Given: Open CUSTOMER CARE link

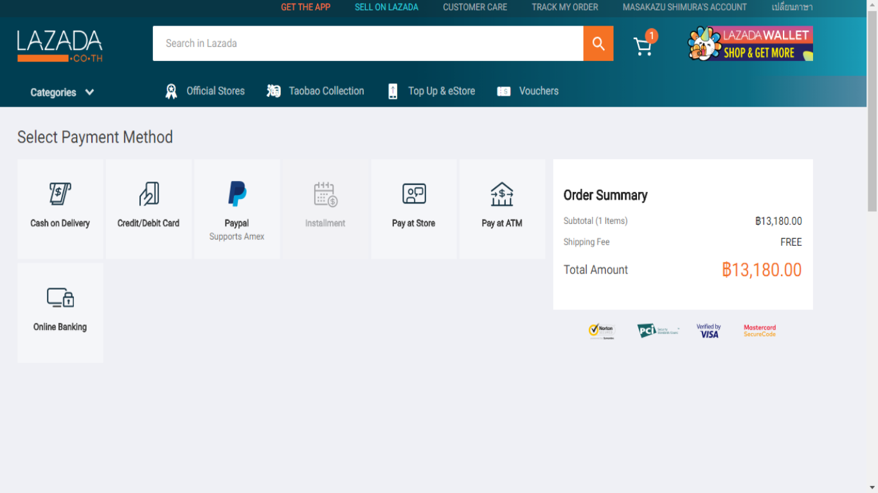Looking at the screenshot, I should [x=475, y=7].
